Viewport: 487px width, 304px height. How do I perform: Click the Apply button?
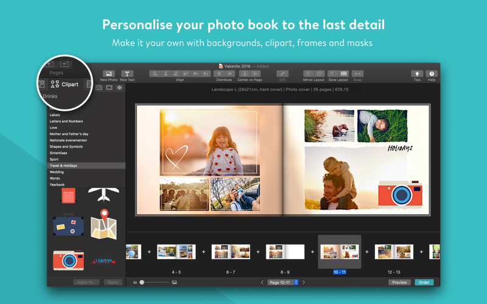click(x=113, y=282)
